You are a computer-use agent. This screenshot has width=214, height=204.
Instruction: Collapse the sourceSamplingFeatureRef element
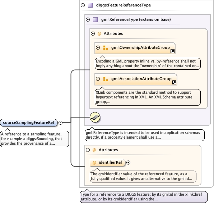[60, 122]
